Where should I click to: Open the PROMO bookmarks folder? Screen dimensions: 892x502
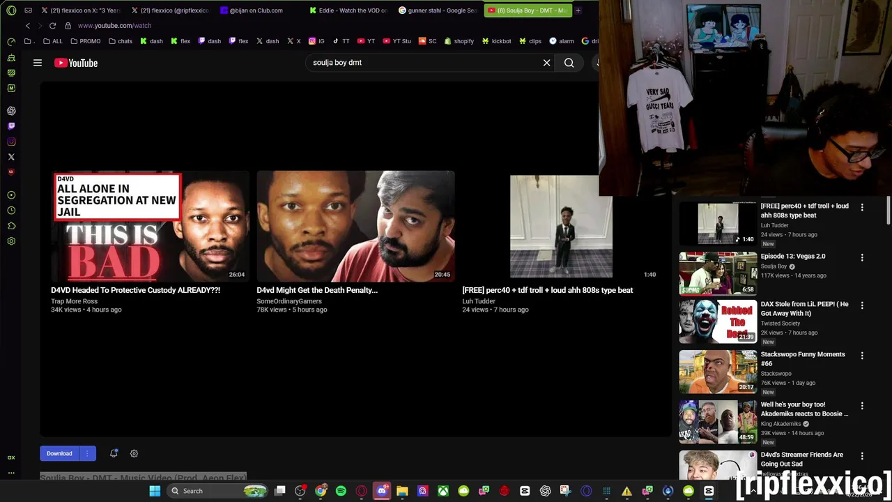point(85,41)
